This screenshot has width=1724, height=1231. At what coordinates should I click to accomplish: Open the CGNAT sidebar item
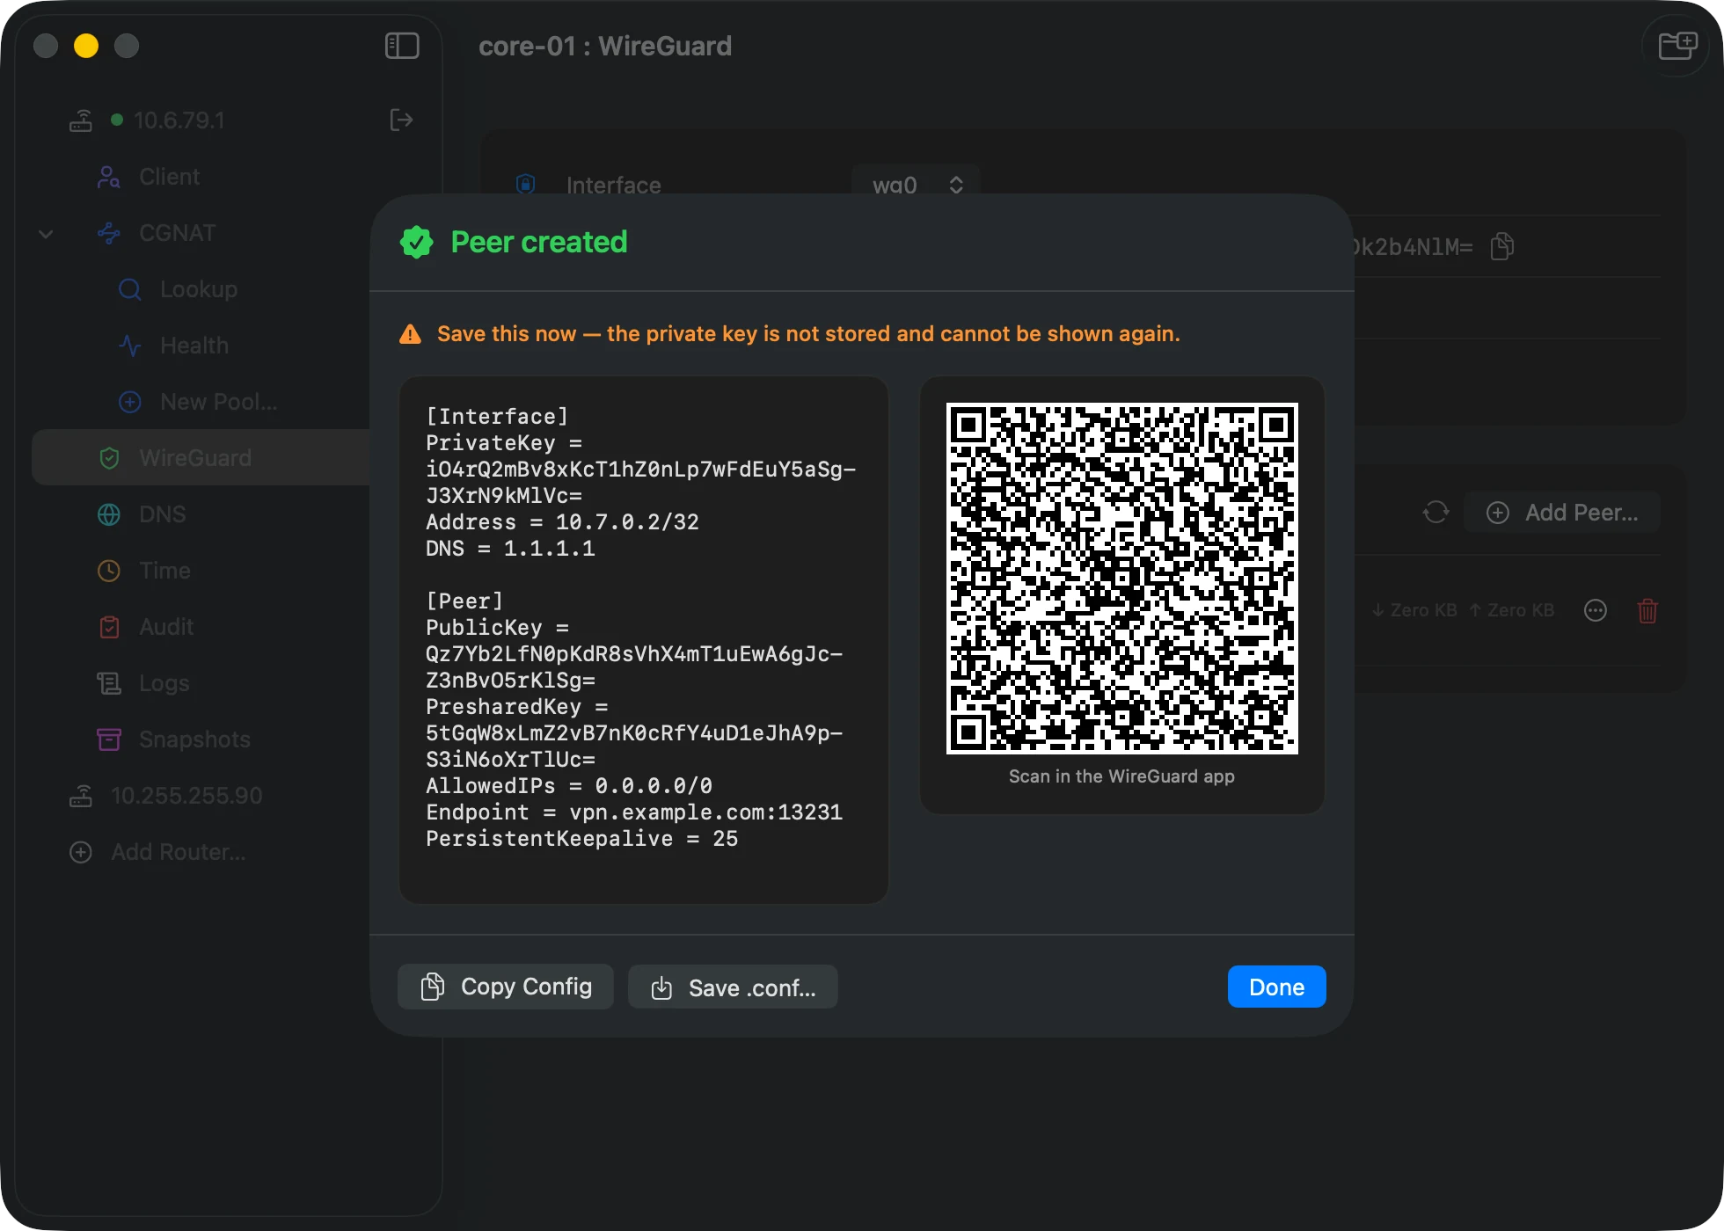click(x=201, y=233)
